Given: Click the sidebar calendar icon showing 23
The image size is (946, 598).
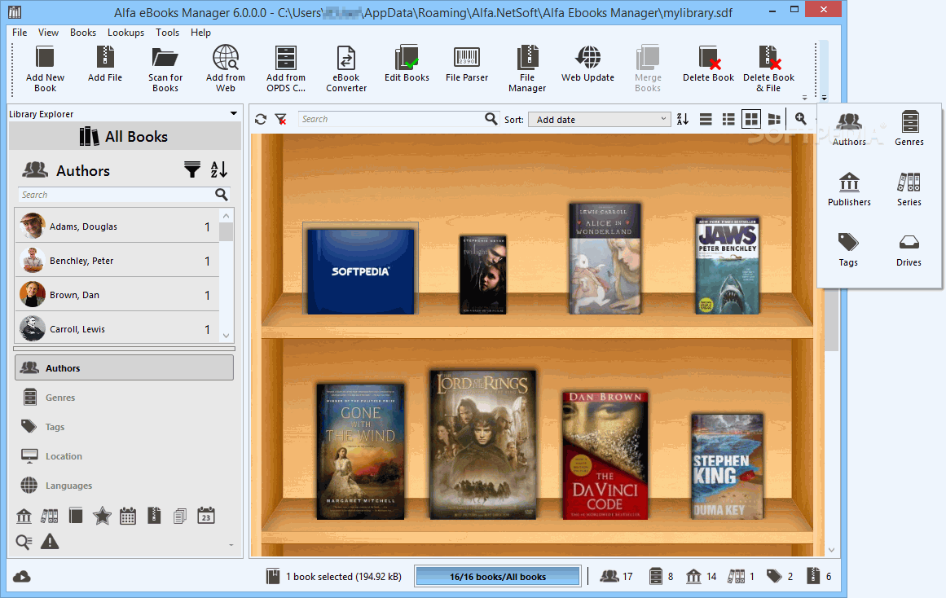Looking at the screenshot, I should coord(206,516).
